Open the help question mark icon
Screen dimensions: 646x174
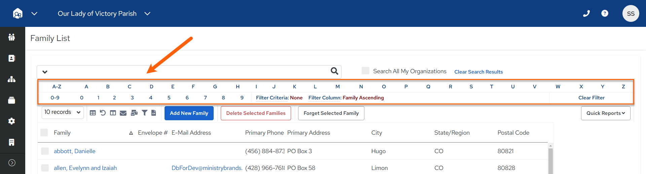tap(605, 13)
